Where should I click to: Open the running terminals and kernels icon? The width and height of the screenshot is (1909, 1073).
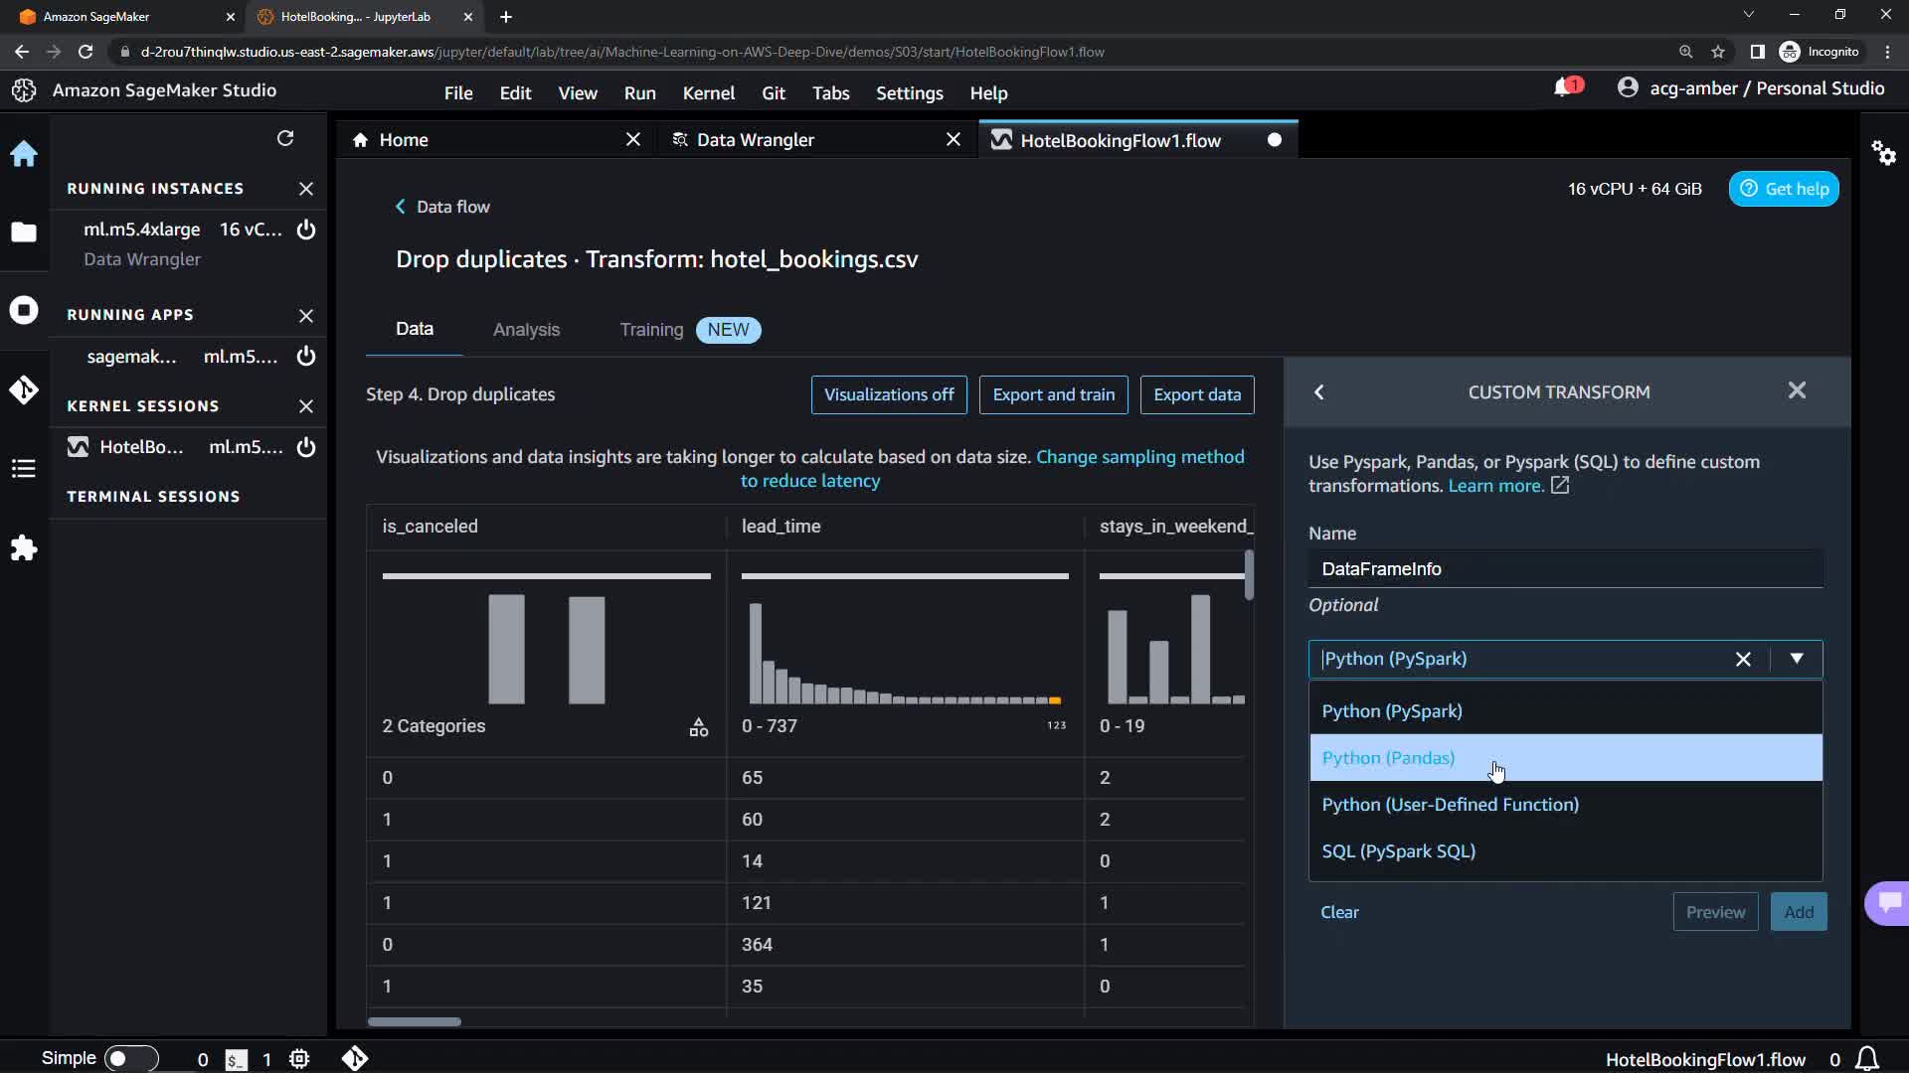(x=24, y=310)
